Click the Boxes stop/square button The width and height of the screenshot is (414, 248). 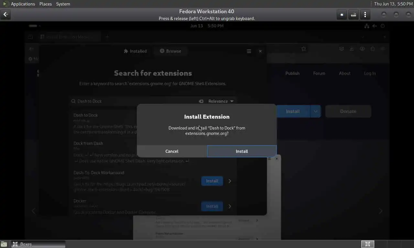coord(342,15)
